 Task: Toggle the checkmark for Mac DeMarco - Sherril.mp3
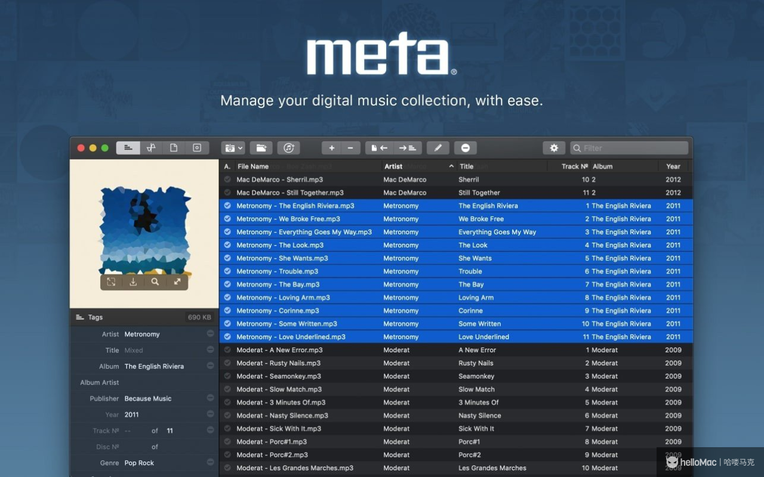click(227, 179)
